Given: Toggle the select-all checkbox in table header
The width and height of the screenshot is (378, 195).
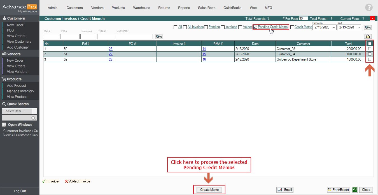Looking at the screenshot, I should [370, 44].
